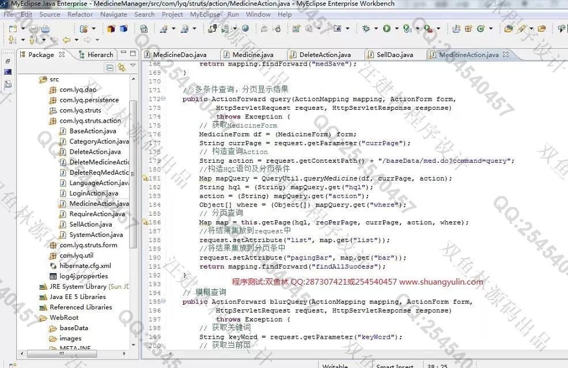The height and width of the screenshot is (368, 568).
Task: Select log4j.properties in the tree
Action: (84, 276)
